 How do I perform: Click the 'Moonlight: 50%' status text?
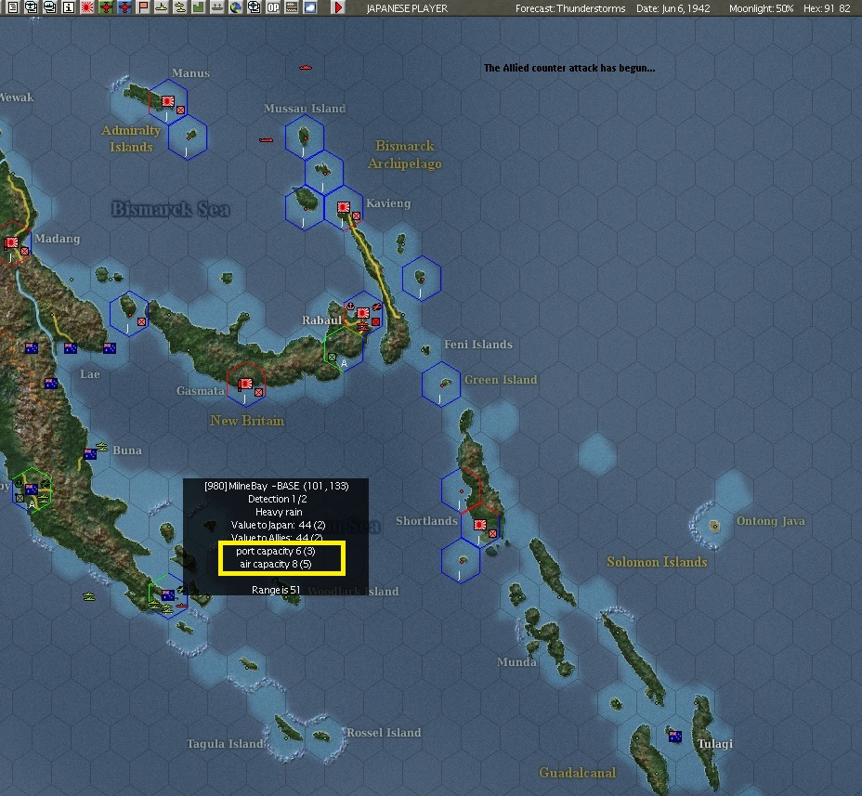pos(761,8)
